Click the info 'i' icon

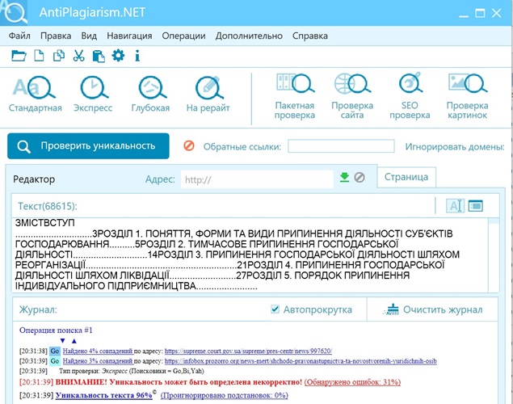[x=137, y=56]
